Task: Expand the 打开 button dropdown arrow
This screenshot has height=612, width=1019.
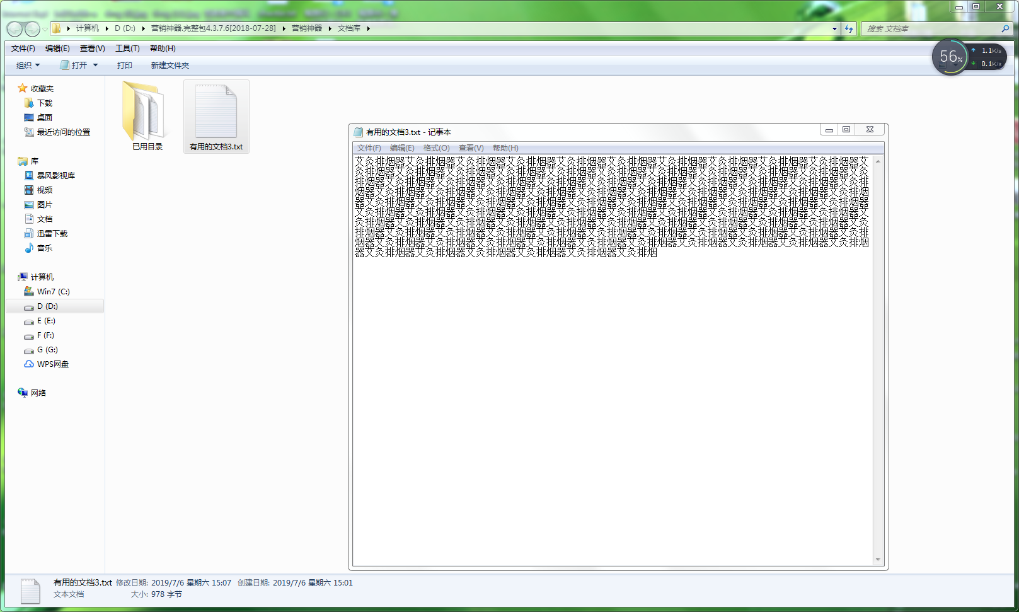Action: (x=96, y=66)
